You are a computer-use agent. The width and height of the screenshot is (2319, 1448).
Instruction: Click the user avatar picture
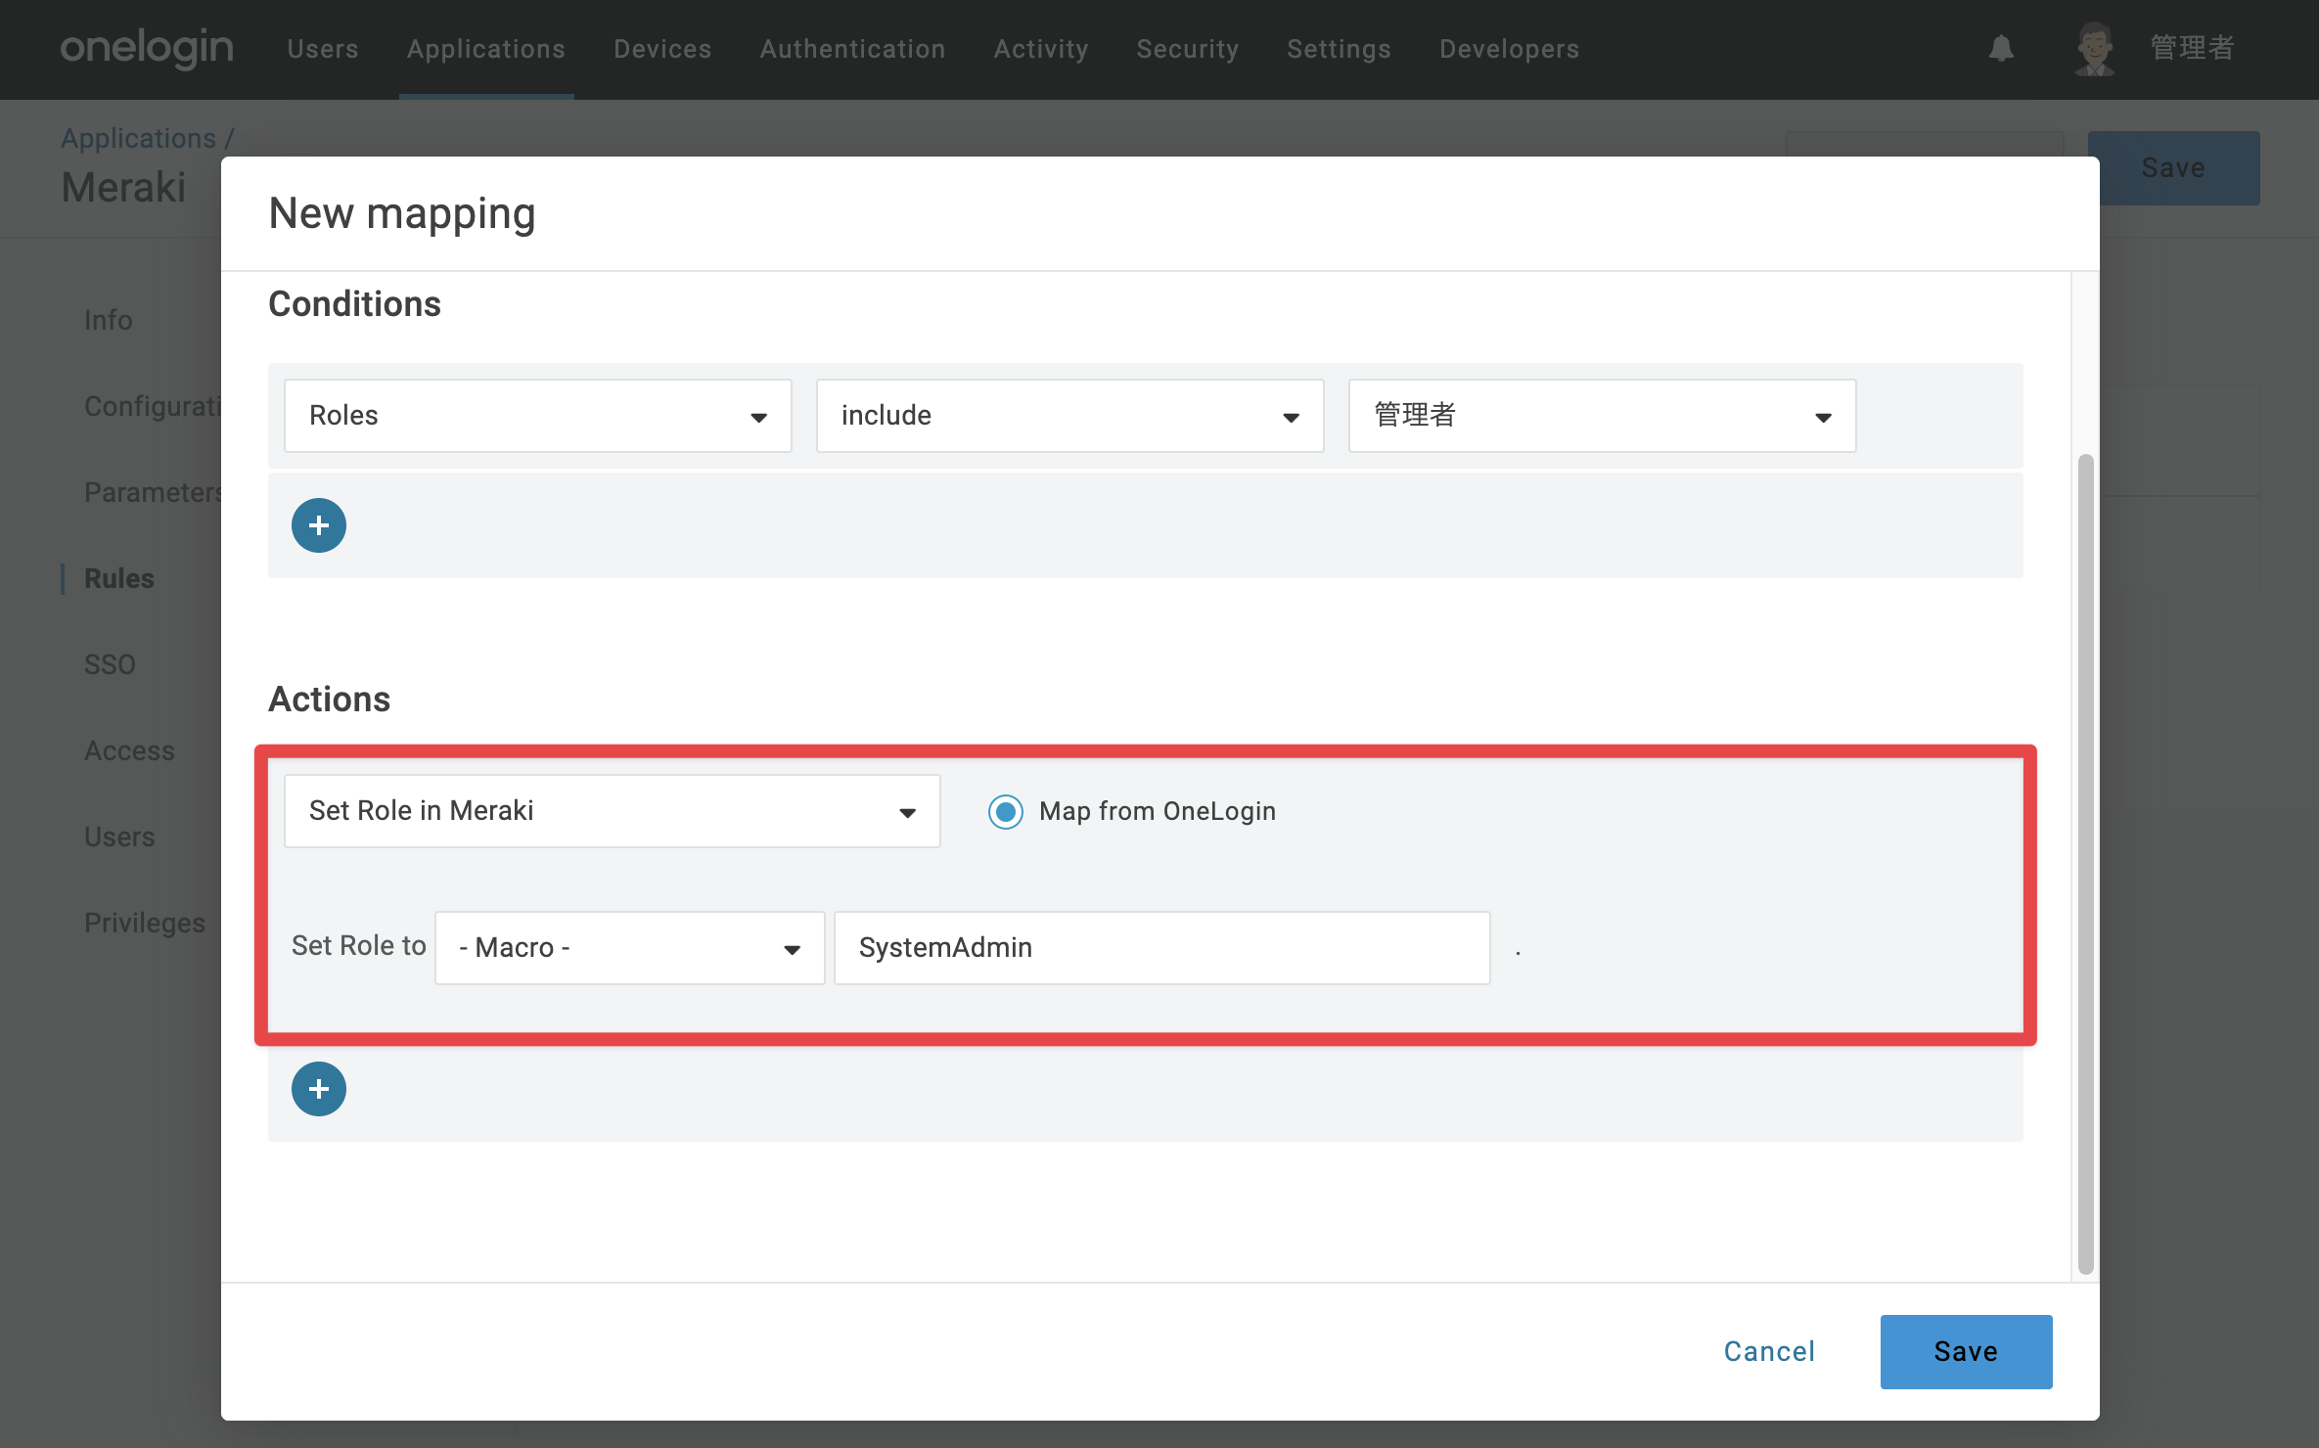pyautogui.click(x=2095, y=48)
